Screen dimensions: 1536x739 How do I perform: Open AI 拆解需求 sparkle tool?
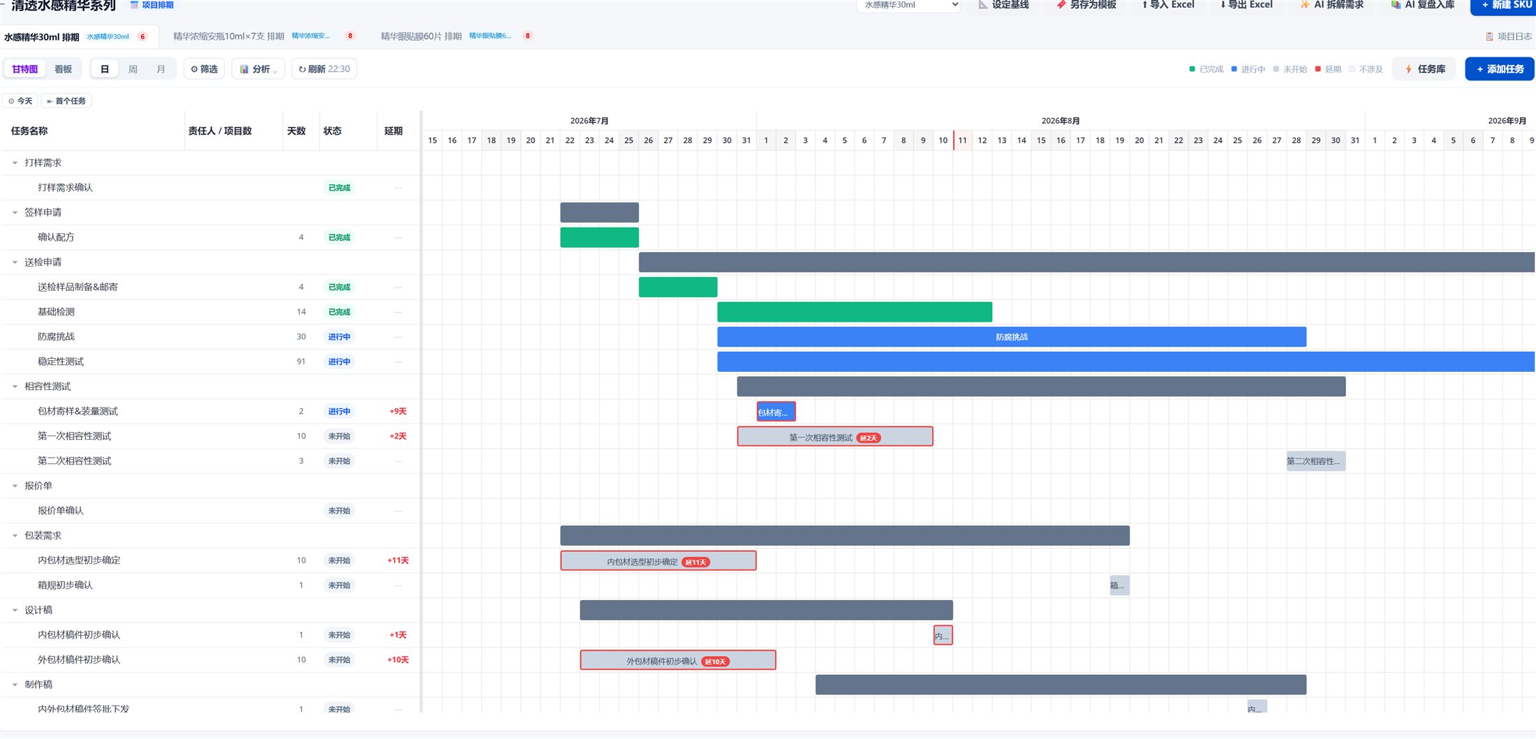(1331, 5)
